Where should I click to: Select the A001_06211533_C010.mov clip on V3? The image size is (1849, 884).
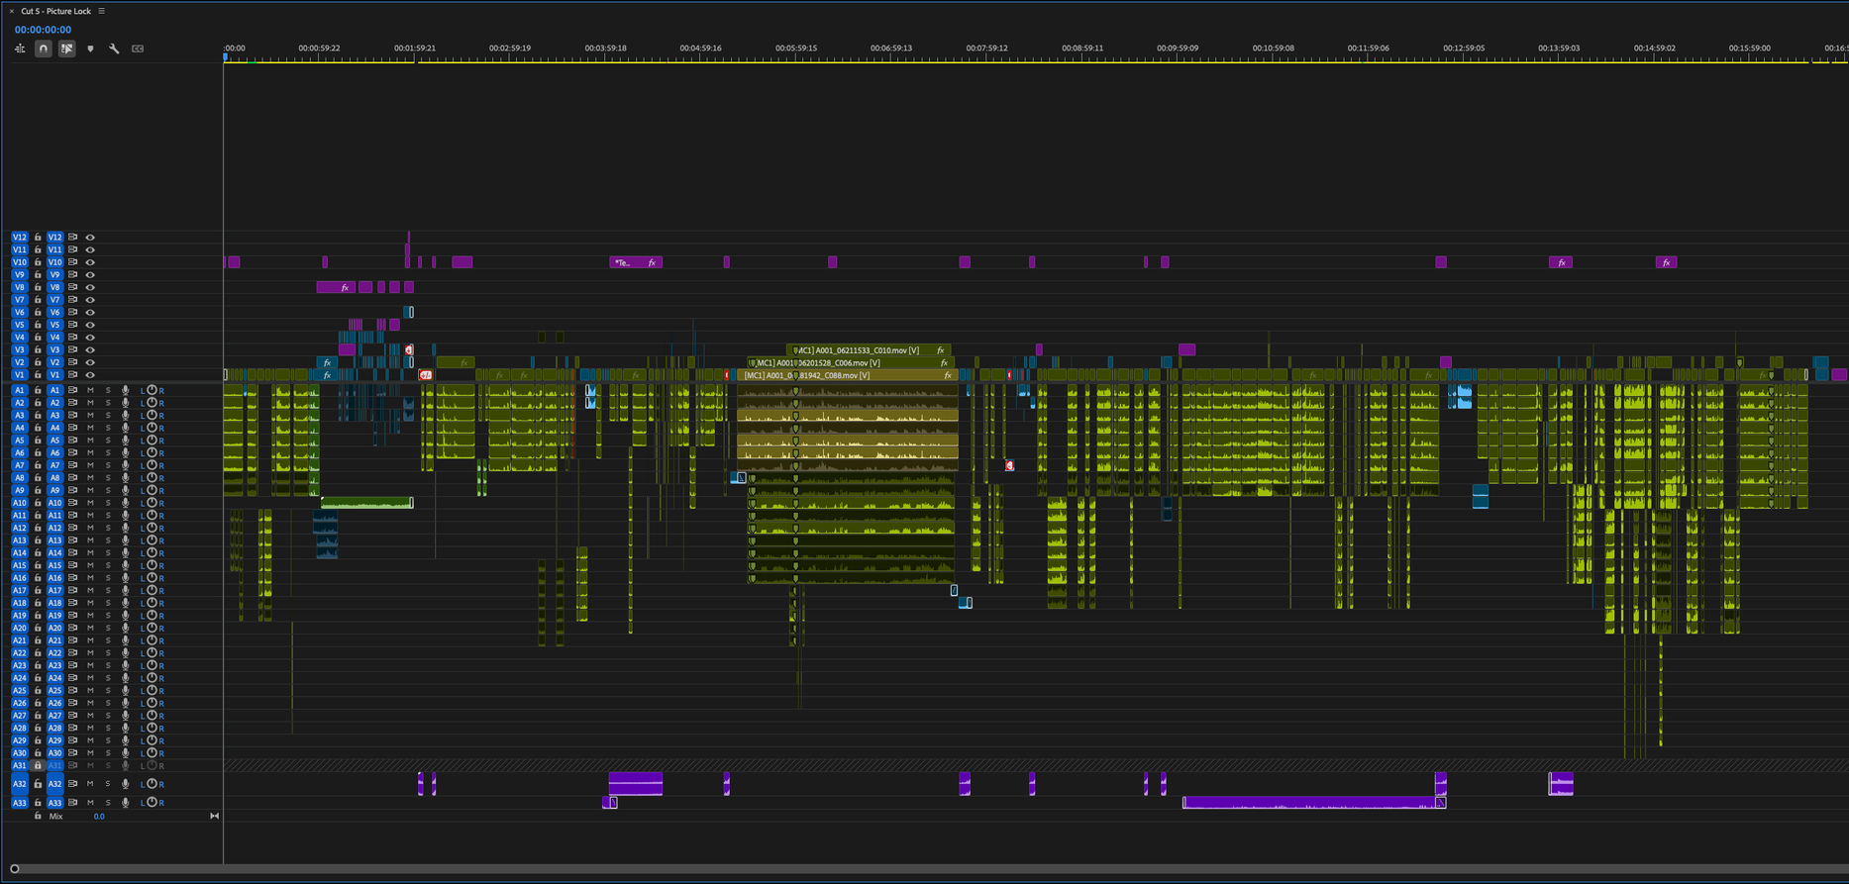869,350
